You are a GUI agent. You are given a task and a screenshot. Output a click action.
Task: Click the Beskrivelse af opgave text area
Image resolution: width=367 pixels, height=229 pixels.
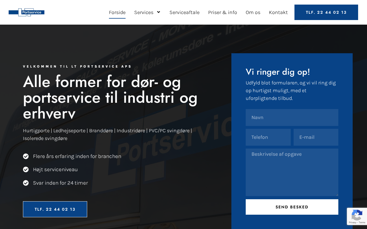point(292,172)
